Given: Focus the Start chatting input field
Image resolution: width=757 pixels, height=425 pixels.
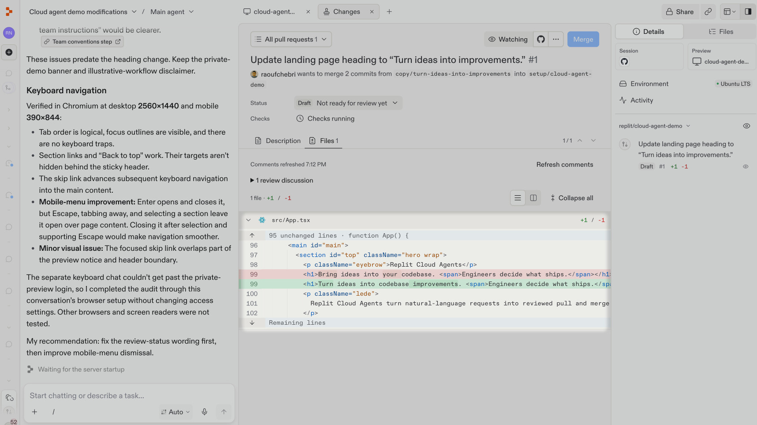Looking at the screenshot, I should [129, 396].
